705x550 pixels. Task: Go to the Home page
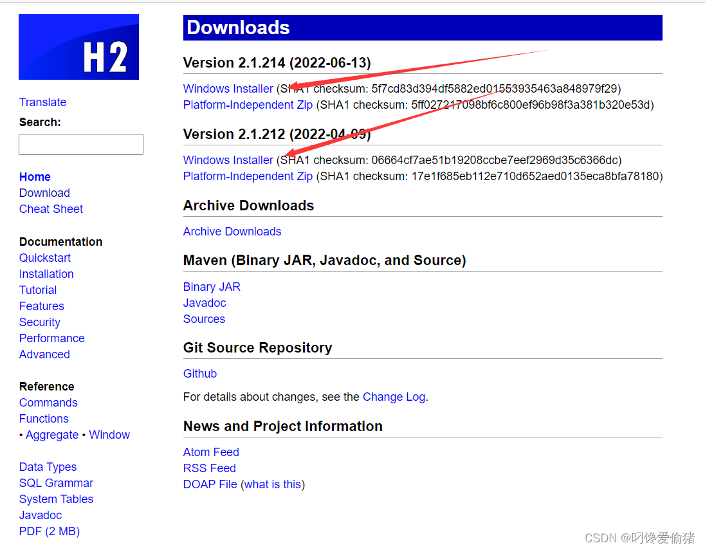coord(35,176)
